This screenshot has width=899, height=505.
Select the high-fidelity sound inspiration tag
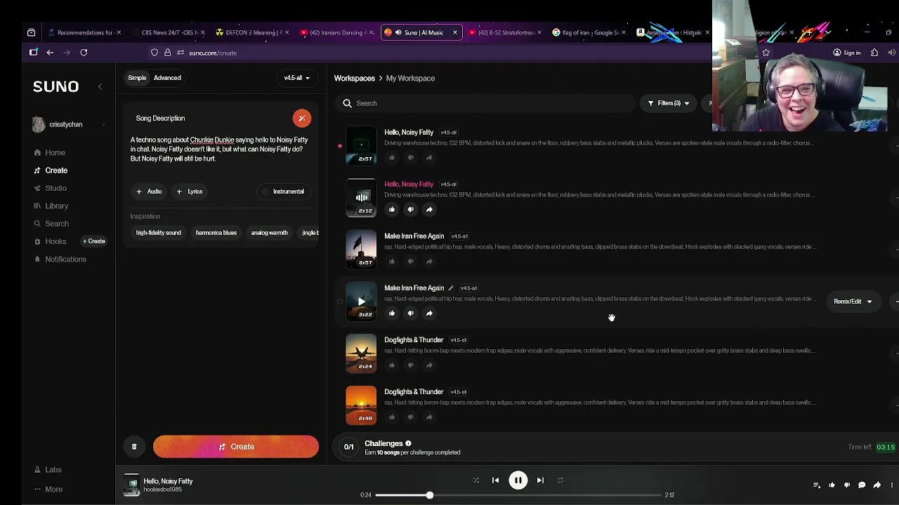tap(159, 233)
